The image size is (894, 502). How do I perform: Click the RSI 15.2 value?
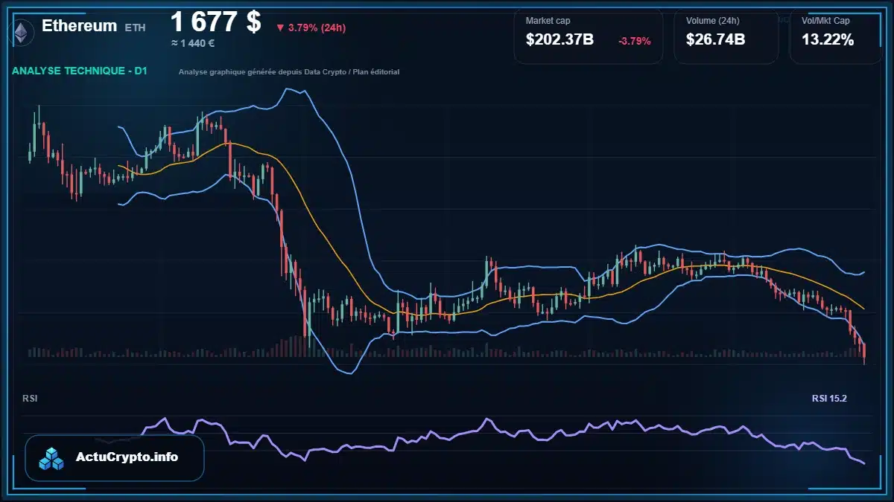829,399
